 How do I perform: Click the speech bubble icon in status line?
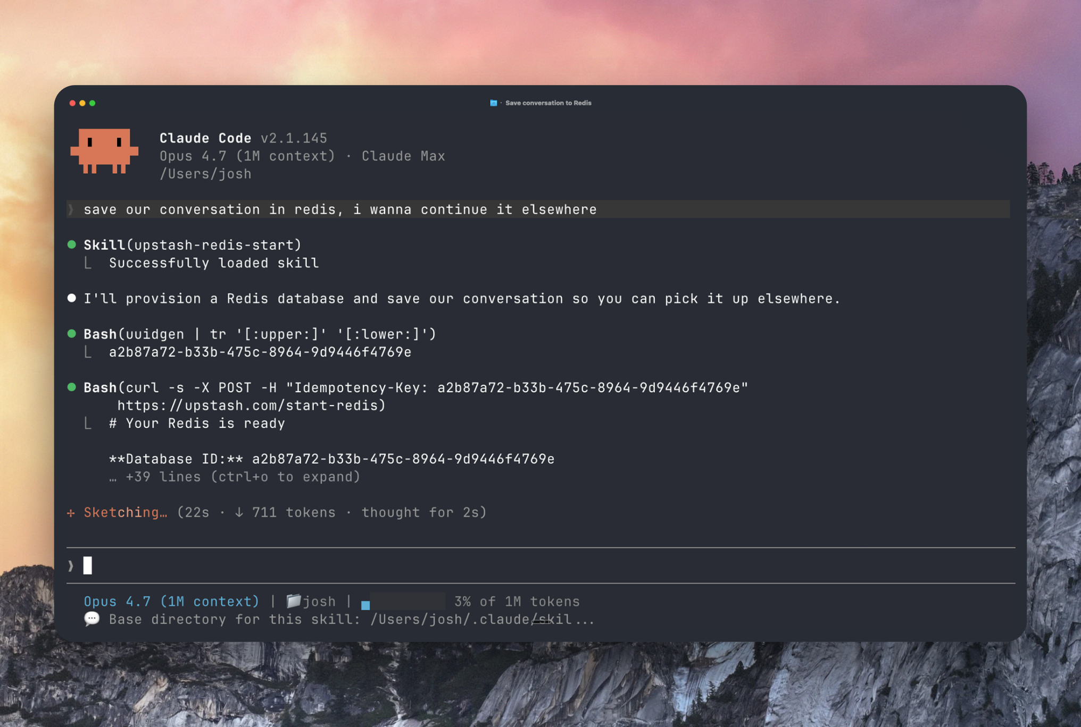pos(92,619)
